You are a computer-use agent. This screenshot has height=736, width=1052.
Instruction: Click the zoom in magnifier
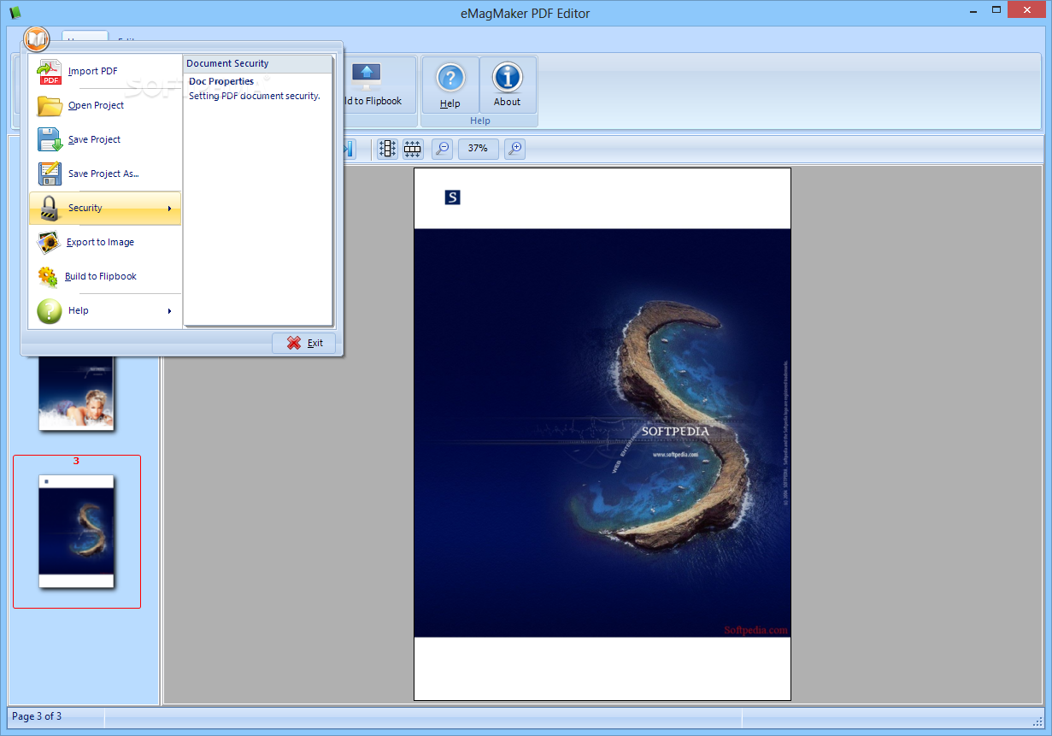(x=514, y=149)
